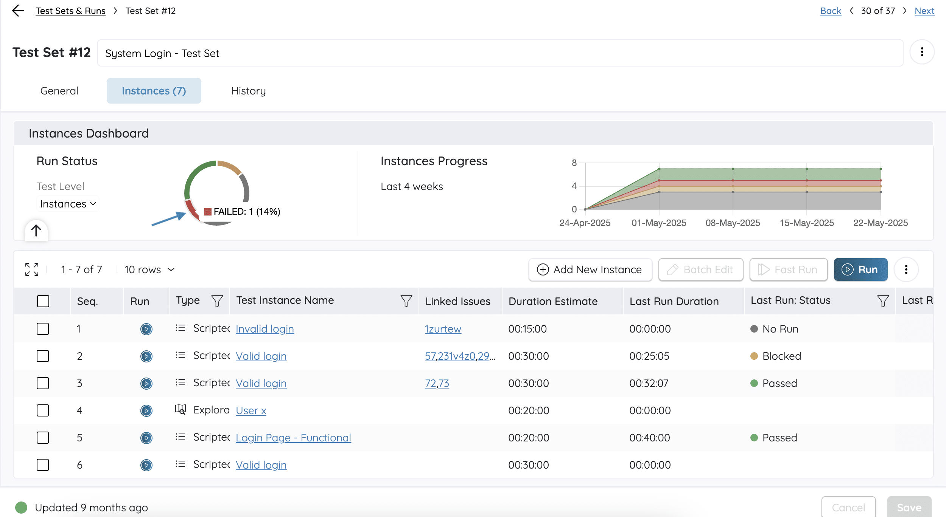
Task: Click the scroll-to-top arrow button
Action: click(36, 230)
